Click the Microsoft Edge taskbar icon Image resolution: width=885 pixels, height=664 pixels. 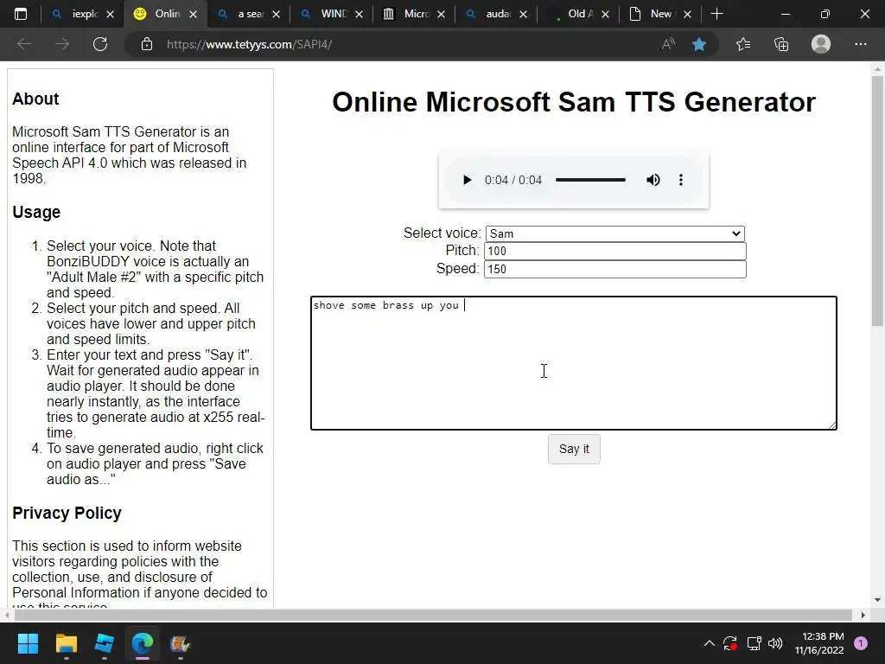[143, 643]
